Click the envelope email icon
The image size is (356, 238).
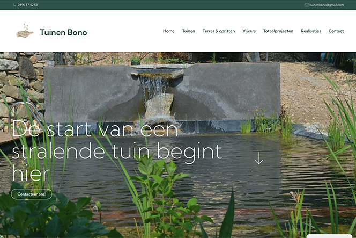307,5
